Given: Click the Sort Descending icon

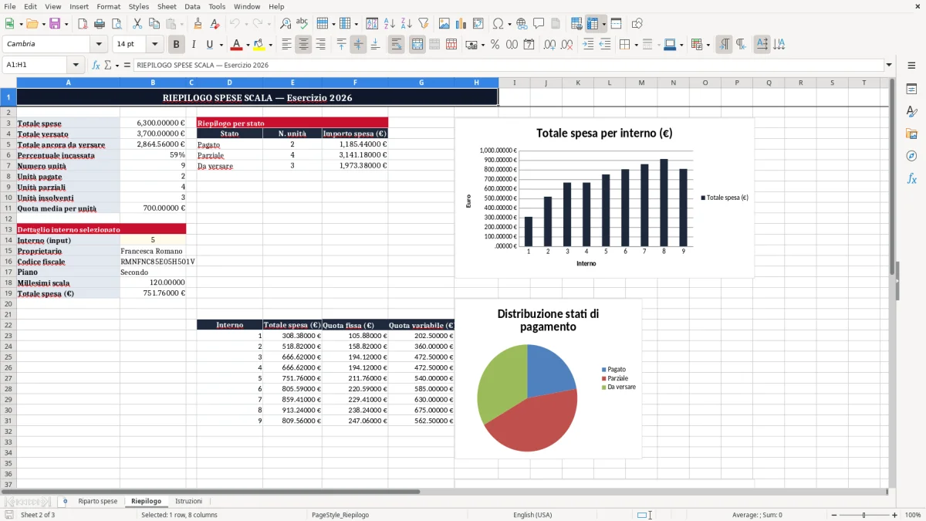Looking at the screenshot, I should (x=406, y=24).
